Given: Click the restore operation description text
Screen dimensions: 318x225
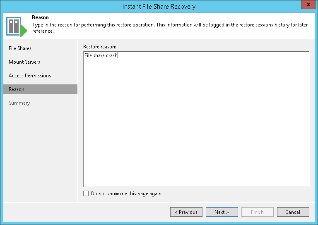Looking at the screenshot, I should (x=170, y=25).
